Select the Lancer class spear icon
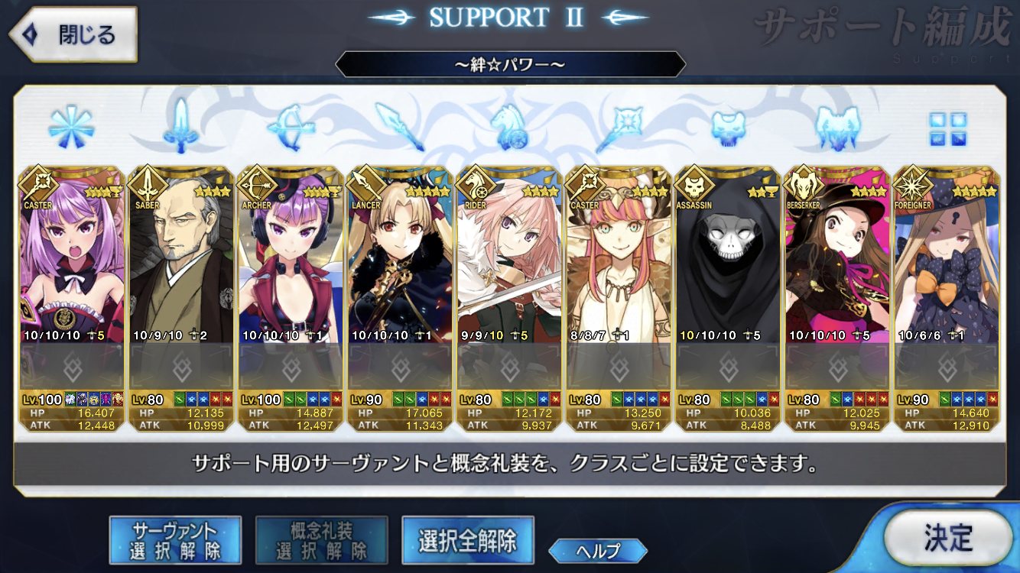The height and width of the screenshot is (573, 1020). [401, 126]
